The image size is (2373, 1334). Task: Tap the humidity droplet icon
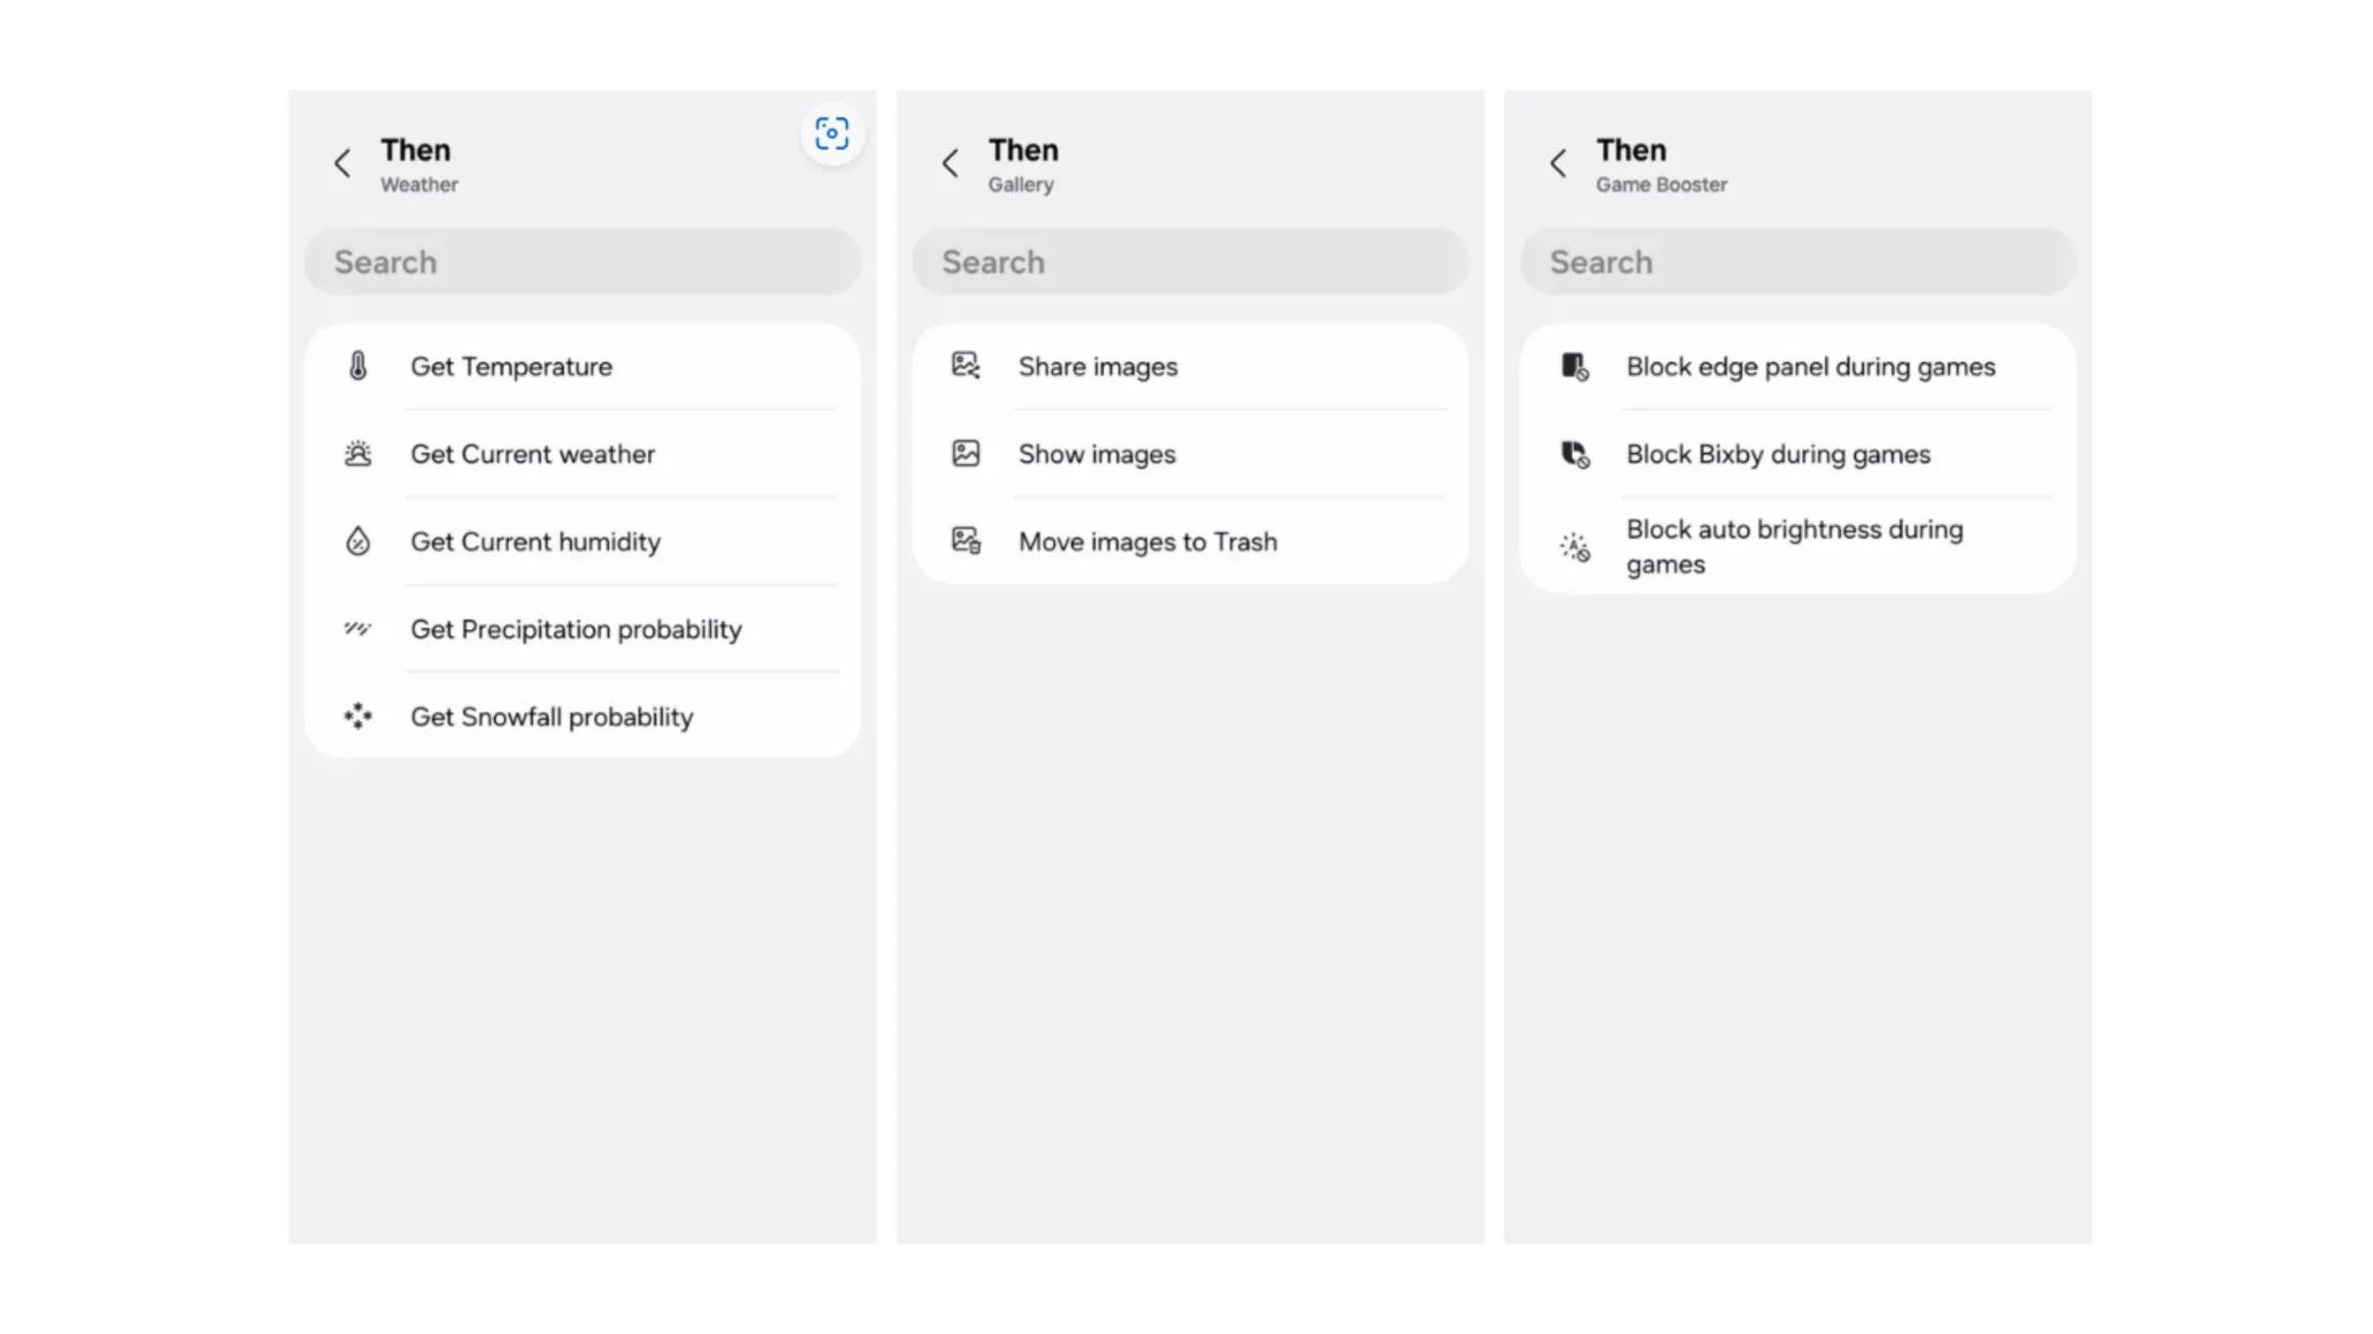coord(358,541)
